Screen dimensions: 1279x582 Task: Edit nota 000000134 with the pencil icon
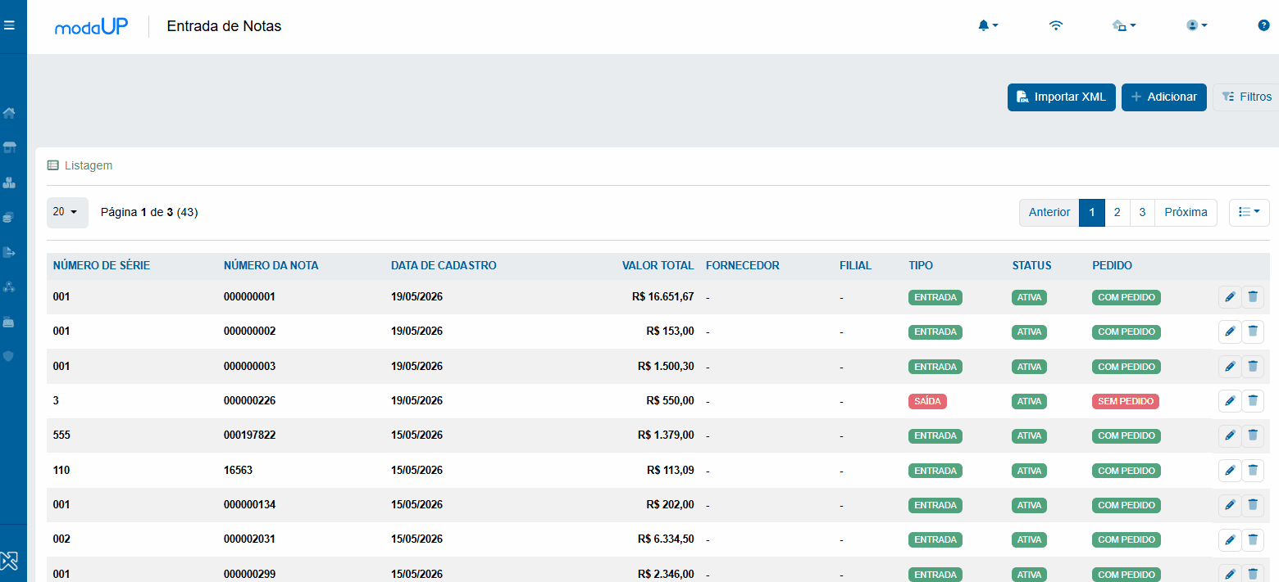coord(1229,505)
